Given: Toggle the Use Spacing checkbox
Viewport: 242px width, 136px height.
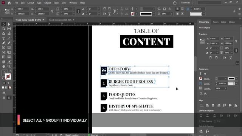Looking at the screenshot, I should click(x=200, y=121).
